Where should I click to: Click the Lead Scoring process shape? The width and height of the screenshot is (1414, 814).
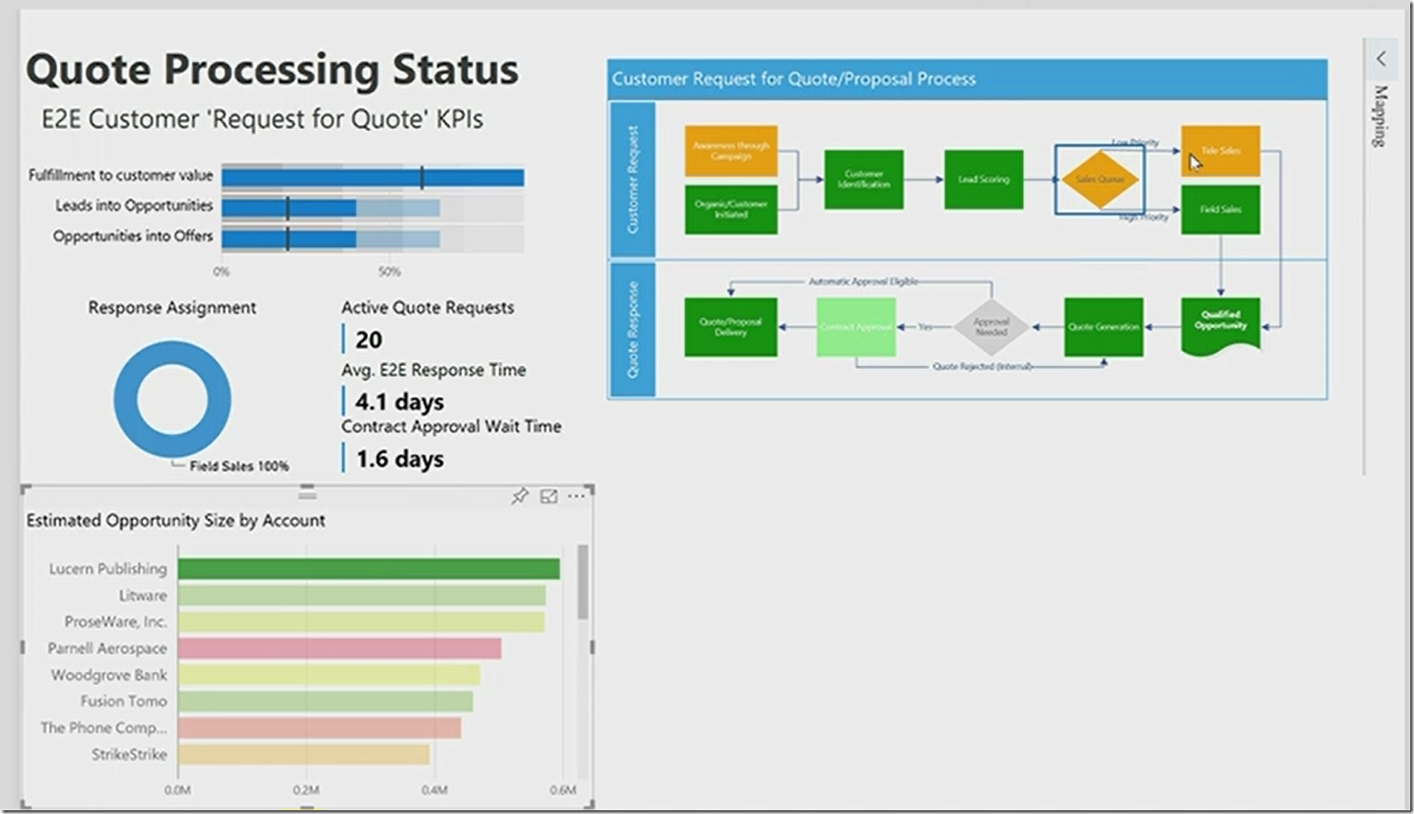point(983,179)
